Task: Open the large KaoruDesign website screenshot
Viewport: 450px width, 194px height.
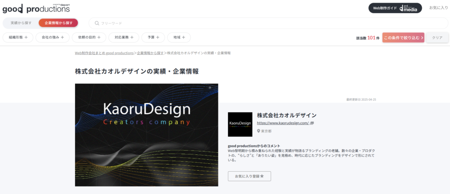Action: [x=146, y=135]
